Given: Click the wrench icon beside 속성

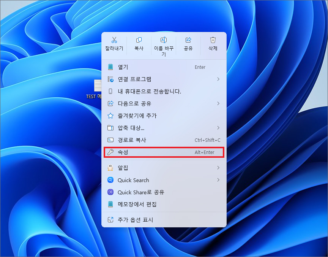Looking at the screenshot, I should coord(110,152).
